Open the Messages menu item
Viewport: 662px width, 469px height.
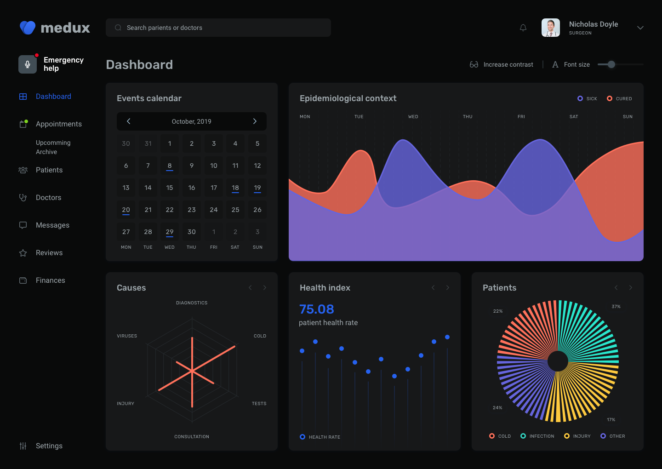[x=52, y=225]
